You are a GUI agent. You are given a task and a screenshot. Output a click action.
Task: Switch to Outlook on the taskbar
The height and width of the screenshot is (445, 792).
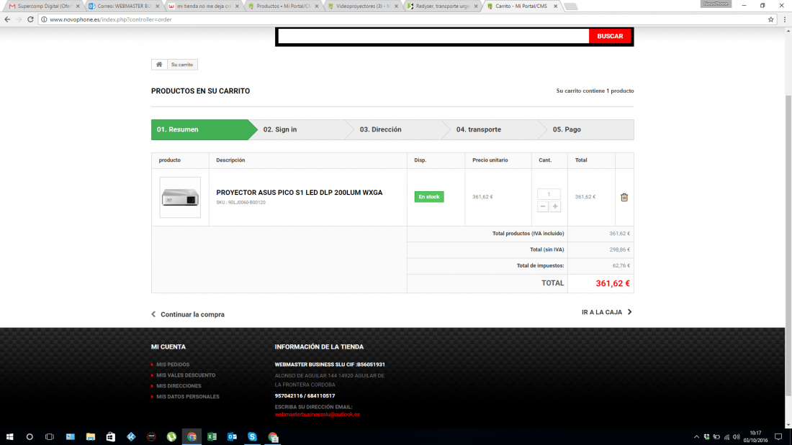pyautogui.click(x=233, y=437)
